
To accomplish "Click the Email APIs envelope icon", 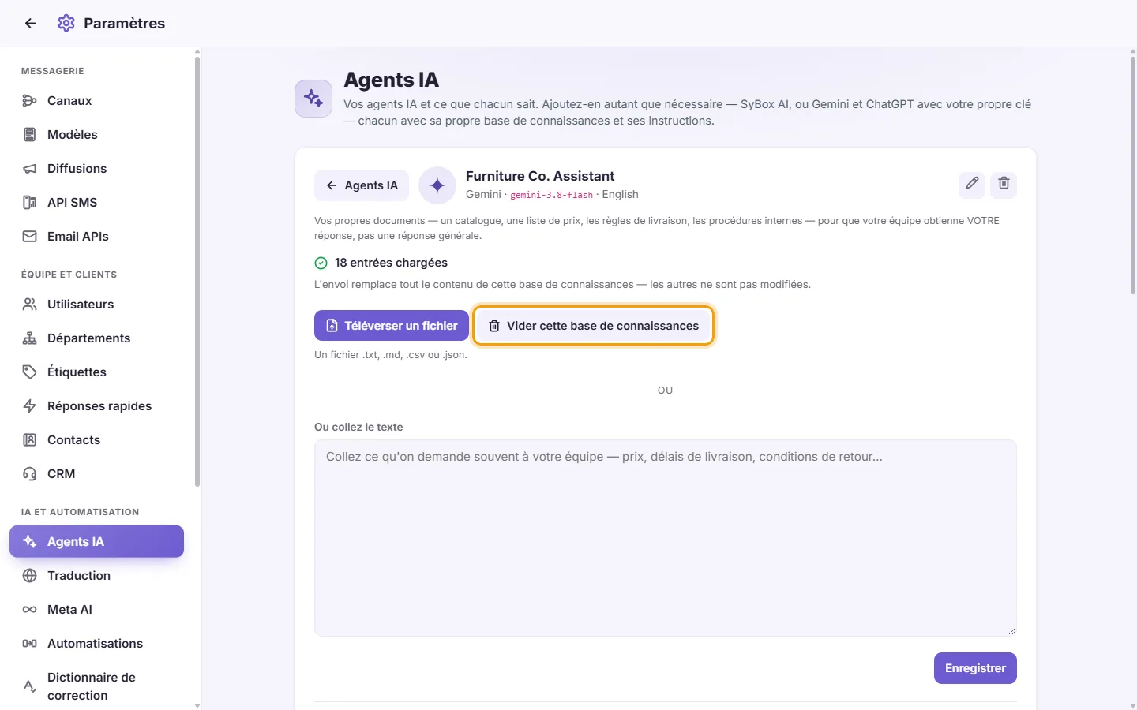I will (30, 237).
